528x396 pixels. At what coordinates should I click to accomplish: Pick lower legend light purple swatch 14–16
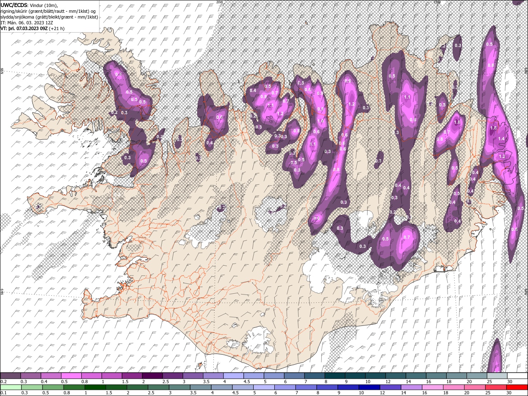coord(411,387)
